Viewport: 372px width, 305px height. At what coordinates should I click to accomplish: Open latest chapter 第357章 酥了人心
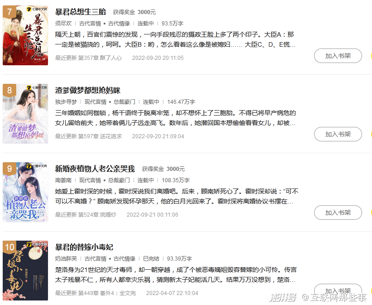tap(100, 58)
